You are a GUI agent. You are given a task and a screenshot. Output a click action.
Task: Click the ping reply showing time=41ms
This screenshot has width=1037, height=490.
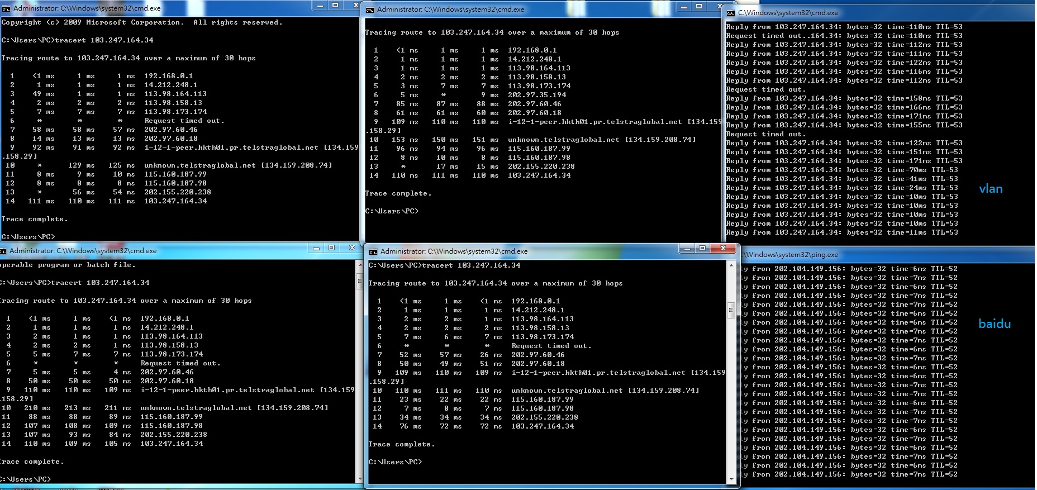[842, 179]
